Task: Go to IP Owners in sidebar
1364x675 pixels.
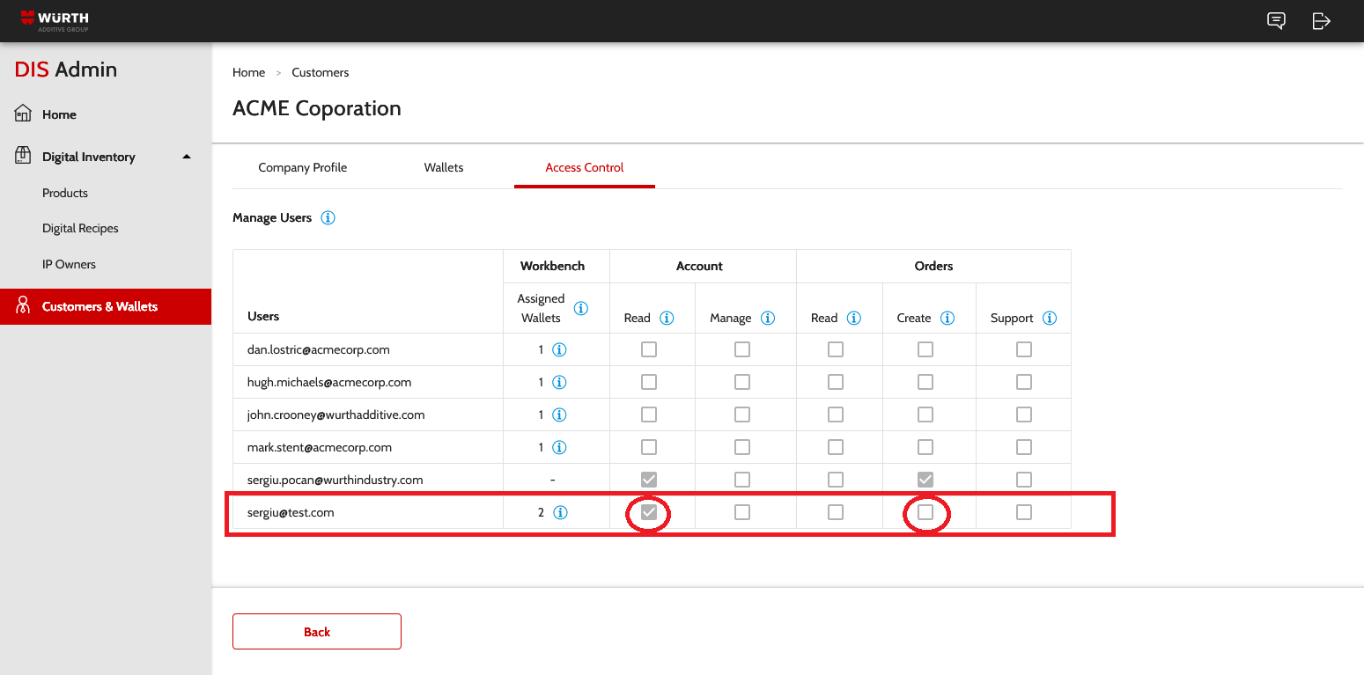Action: pyautogui.click(x=69, y=264)
